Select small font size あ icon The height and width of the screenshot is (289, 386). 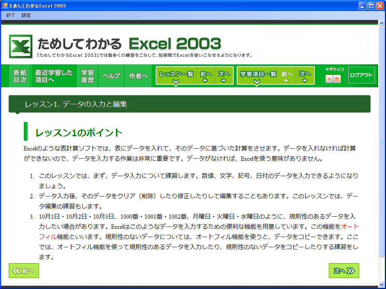(329, 79)
